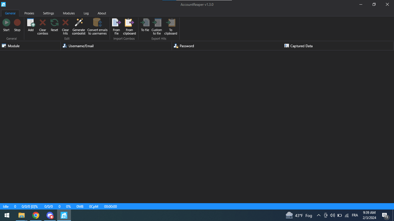
Task: Import combos From file
Action: pos(117,22)
